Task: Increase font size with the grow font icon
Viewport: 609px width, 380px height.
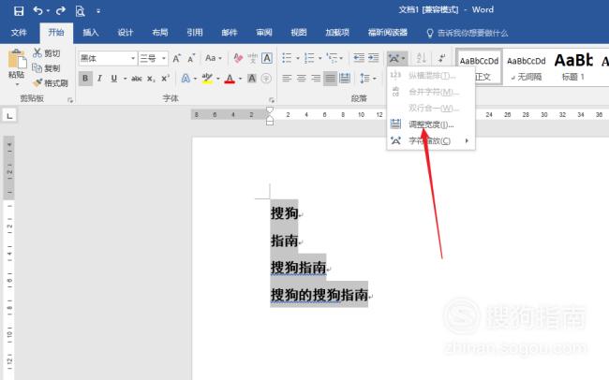Action: point(177,58)
